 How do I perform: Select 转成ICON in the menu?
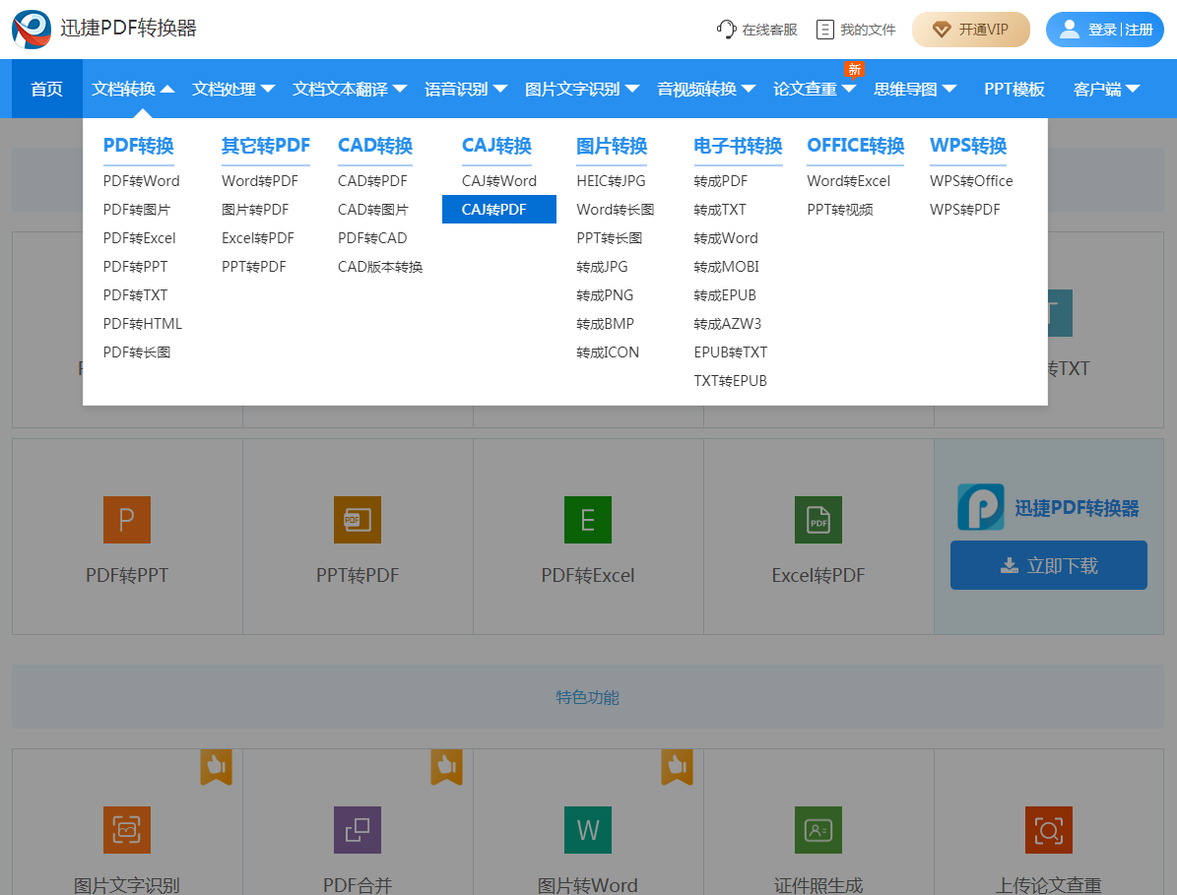click(608, 352)
